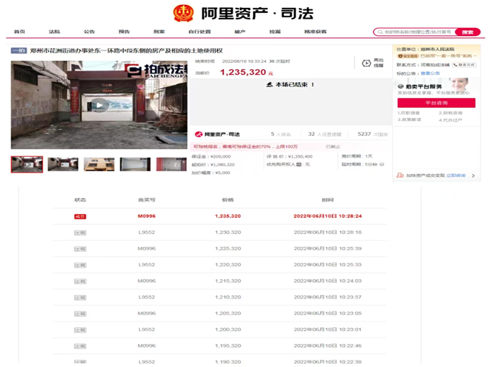
Task: Click the 立即咨询 link
Action: coord(456,175)
